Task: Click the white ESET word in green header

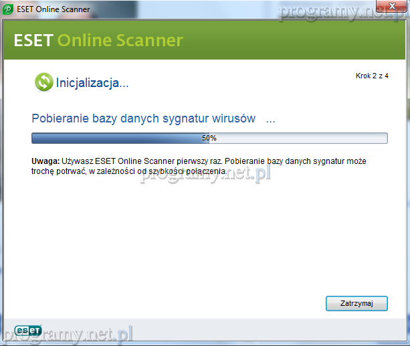Action: (x=33, y=40)
